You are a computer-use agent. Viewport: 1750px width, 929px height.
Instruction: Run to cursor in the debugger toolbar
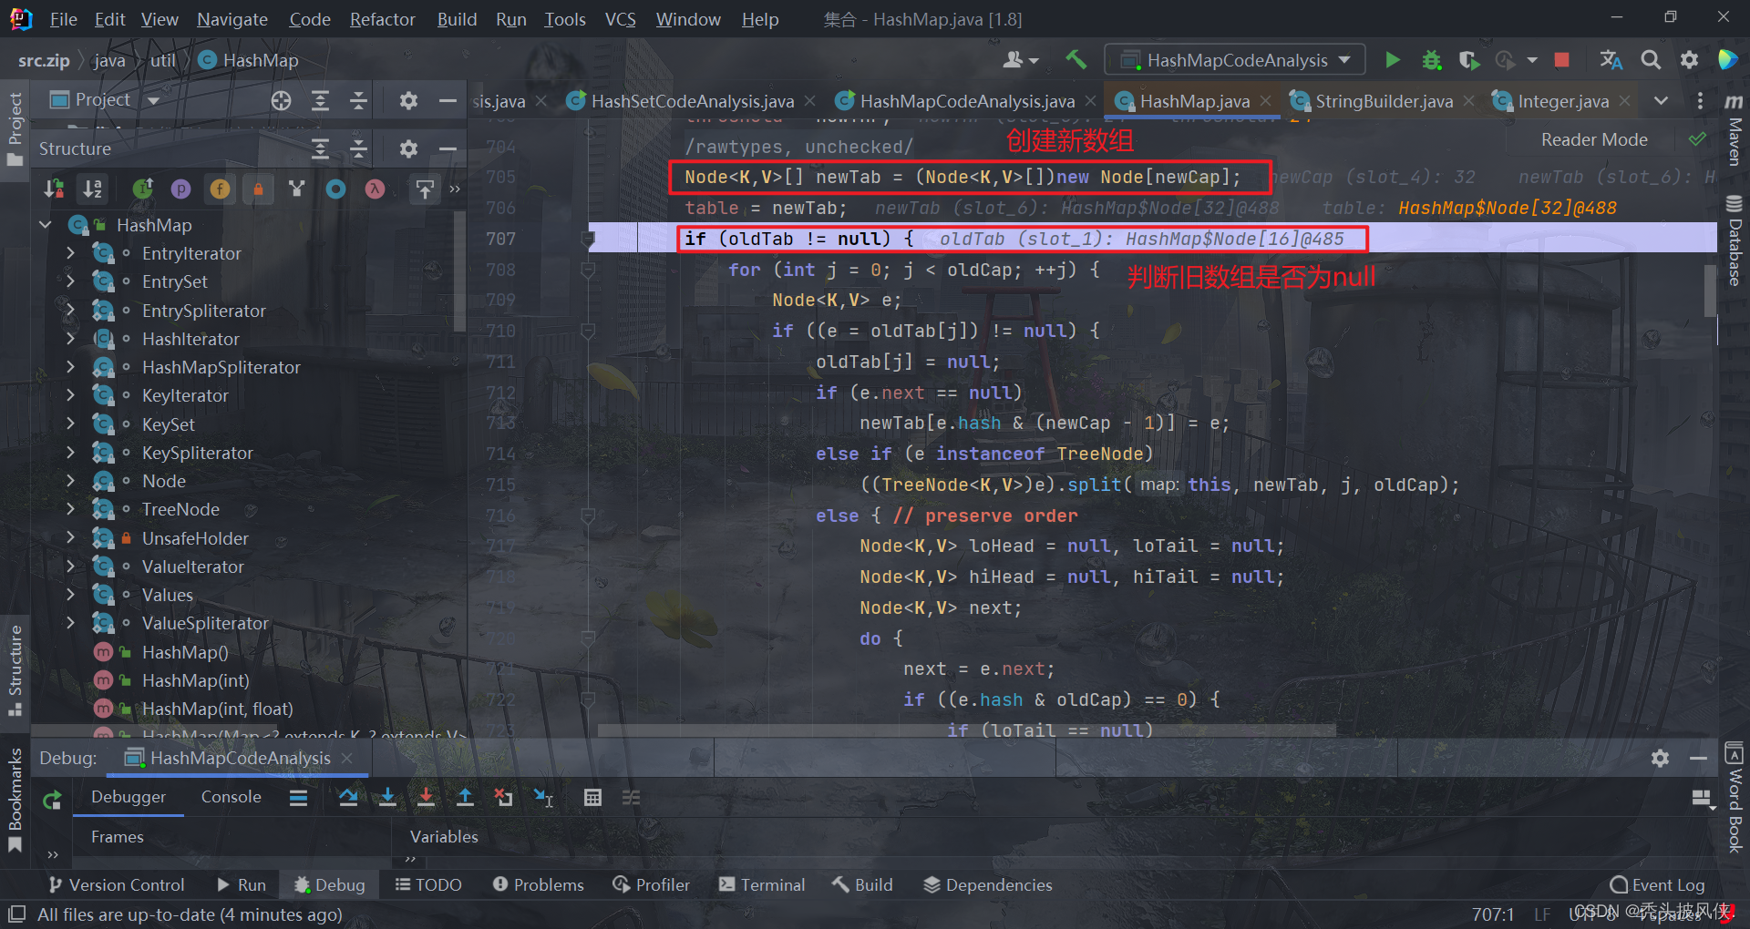pos(543,798)
